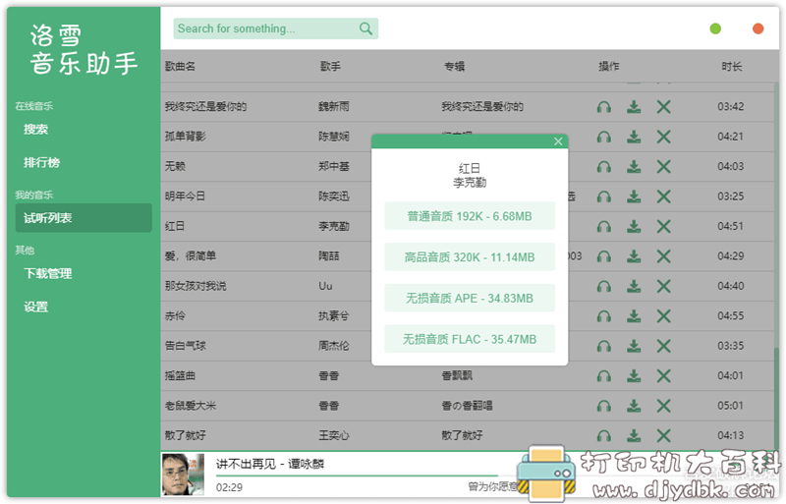Play 那女孩对我说 with its headphone icon
This screenshot has height=504, width=786.
[604, 286]
